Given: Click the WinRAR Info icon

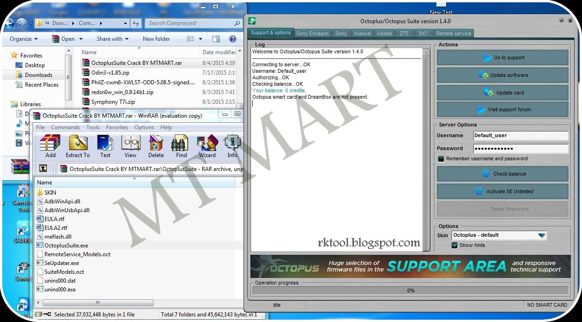Looking at the screenshot, I should tap(232, 143).
